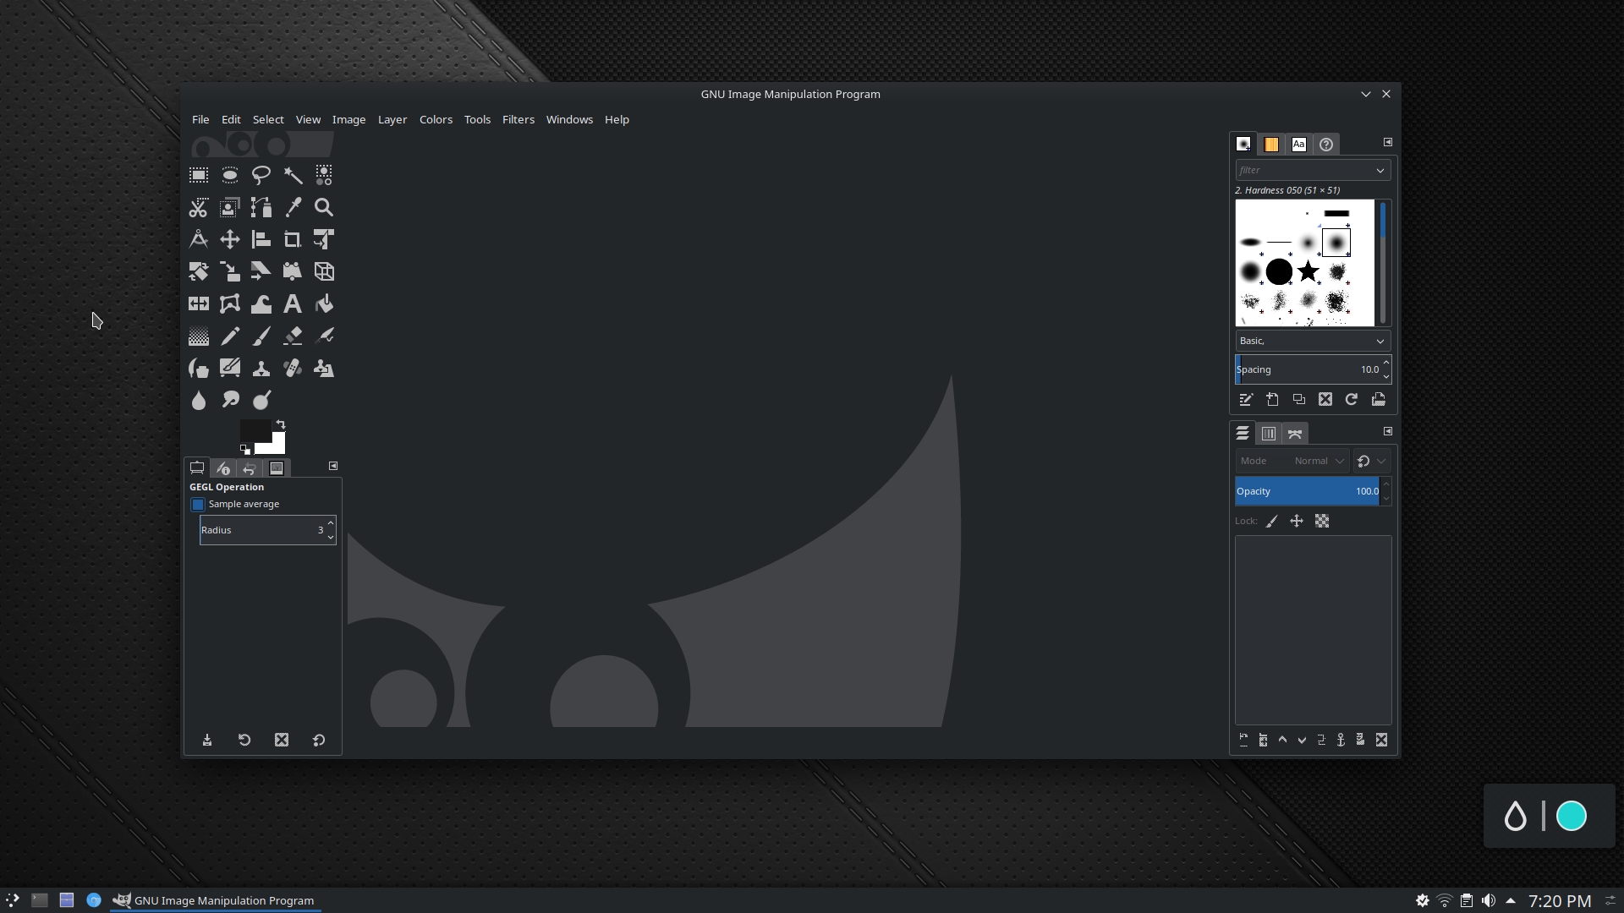Reset tool options to default values

tap(319, 741)
